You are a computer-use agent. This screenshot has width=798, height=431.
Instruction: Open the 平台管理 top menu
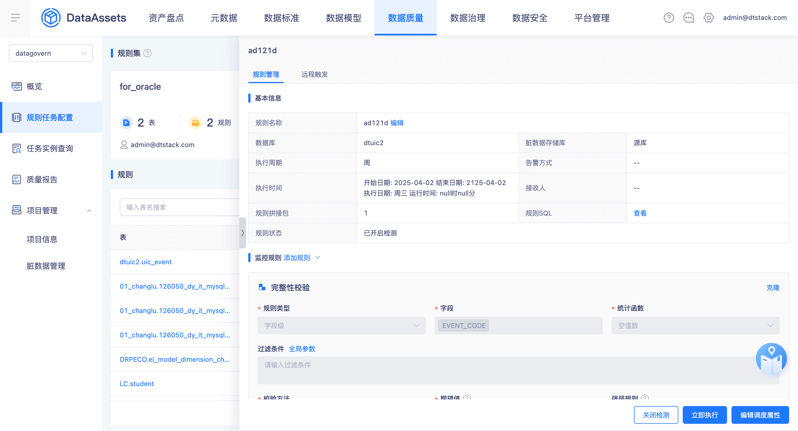tap(592, 18)
